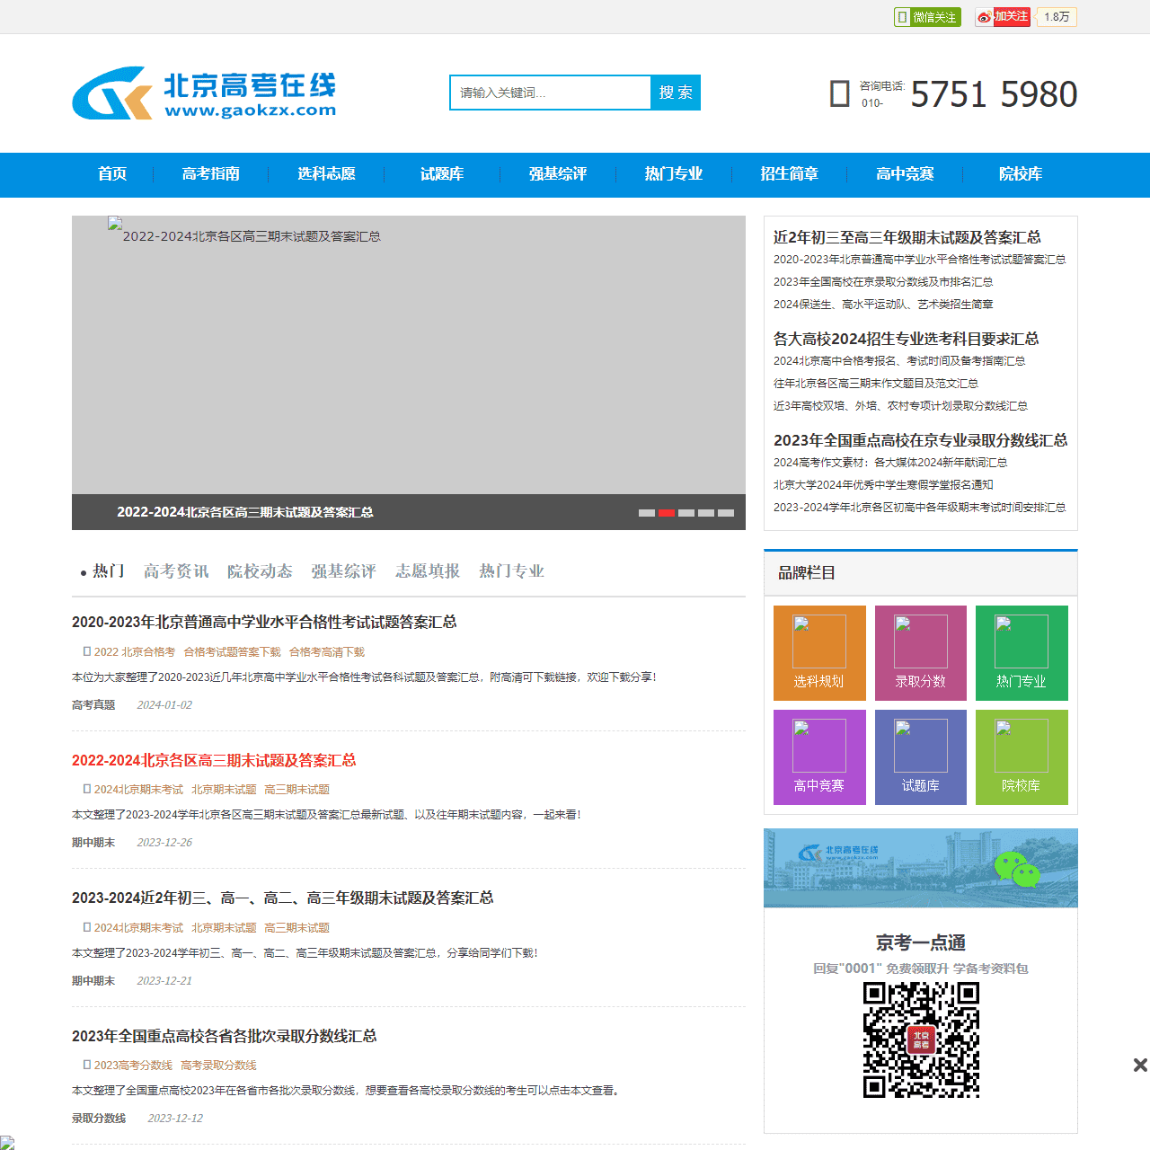Select the first carousel slide indicator
Screen dimensions: 1150x1150
tap(647, 513)
